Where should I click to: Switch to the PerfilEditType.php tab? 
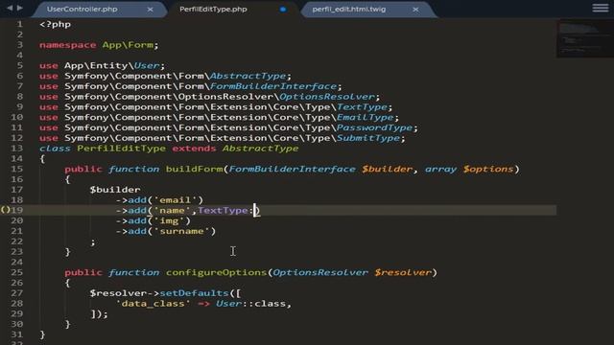(x=213, y=9)
